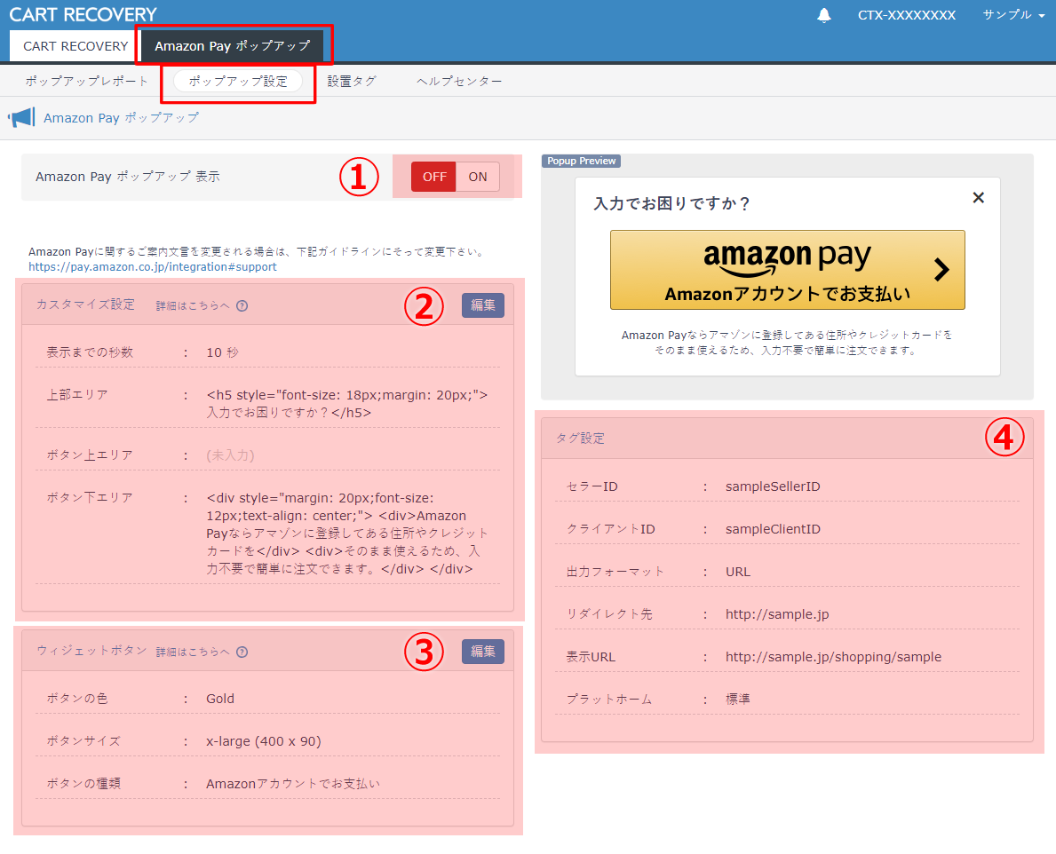This screenshot has height=854, width=1056.
Task: Close the popup preview with X
Action: point(978,198)
